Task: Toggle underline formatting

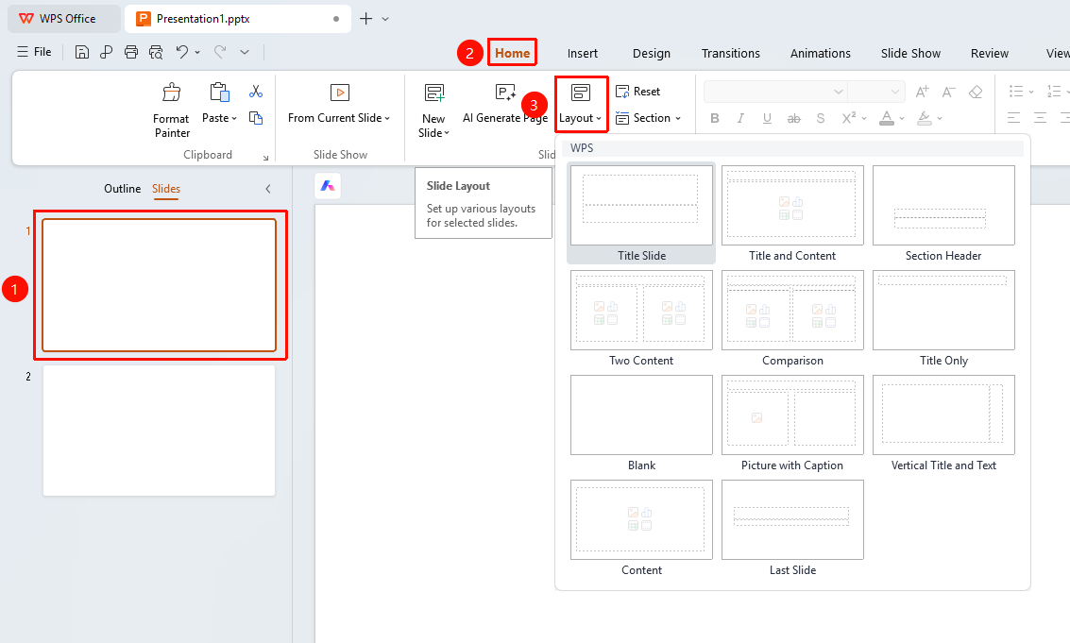Action: pos(767,118)
